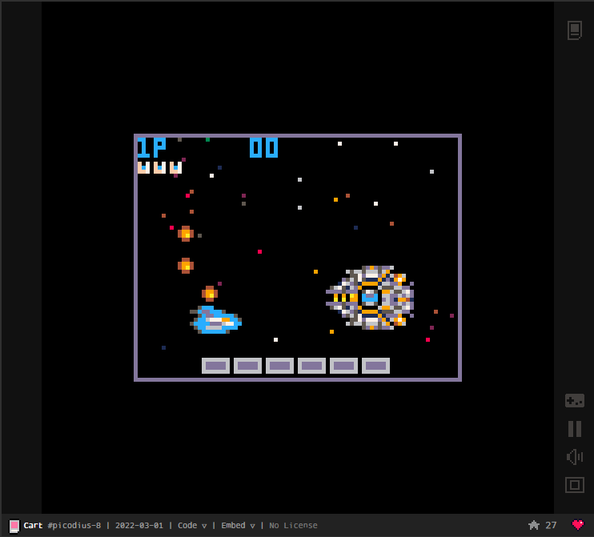Expand the Embed dropdown

[x=238, y=525]
